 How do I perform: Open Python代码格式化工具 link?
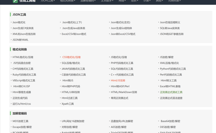click(x=173, y=69)
